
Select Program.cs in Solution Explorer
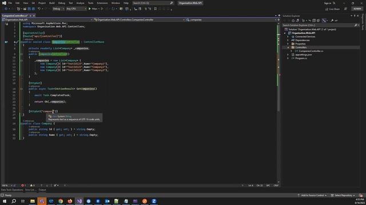(x=301, y=58)
